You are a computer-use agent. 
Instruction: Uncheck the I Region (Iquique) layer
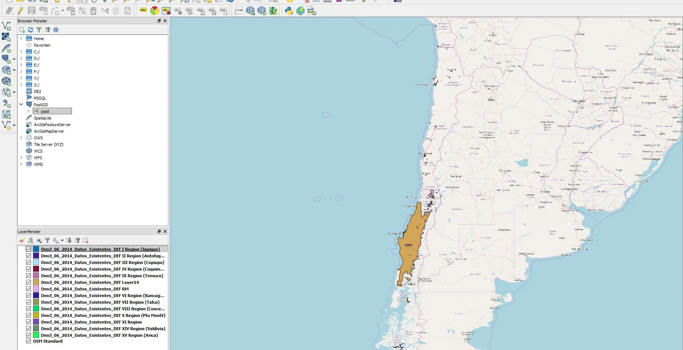(28, 249)
